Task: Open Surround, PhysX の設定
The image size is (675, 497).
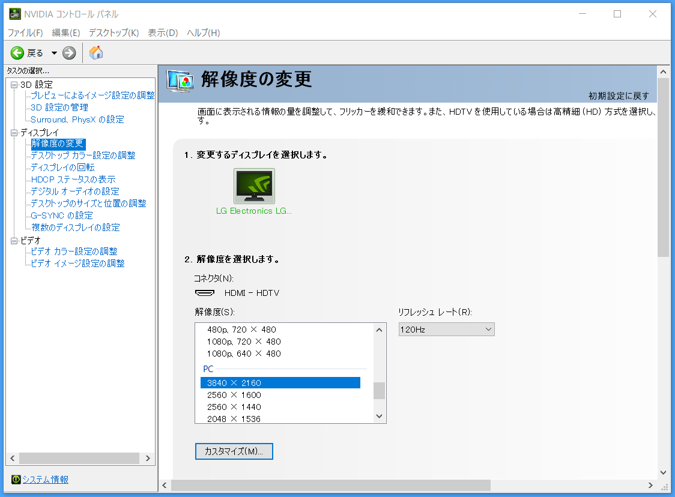Action: click(x=77, y=119)
